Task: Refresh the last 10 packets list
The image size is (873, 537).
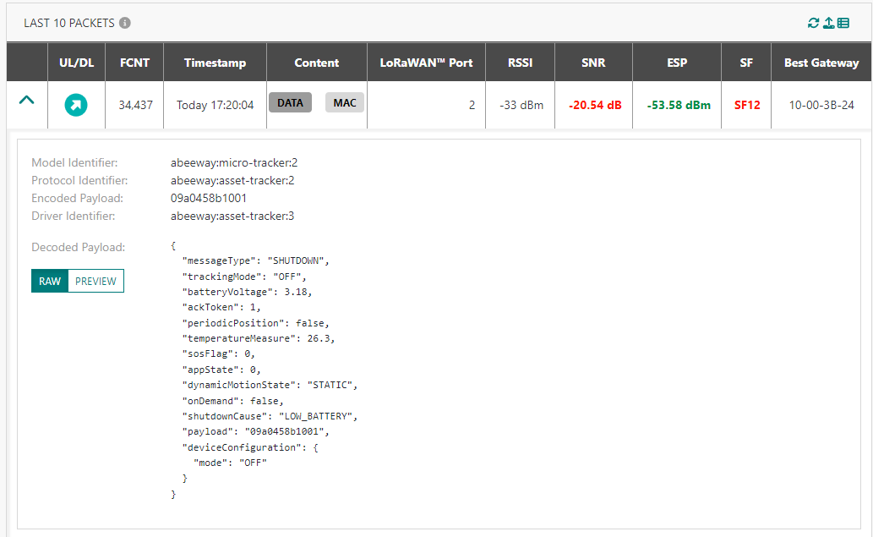Action: [x=813, y=23]
